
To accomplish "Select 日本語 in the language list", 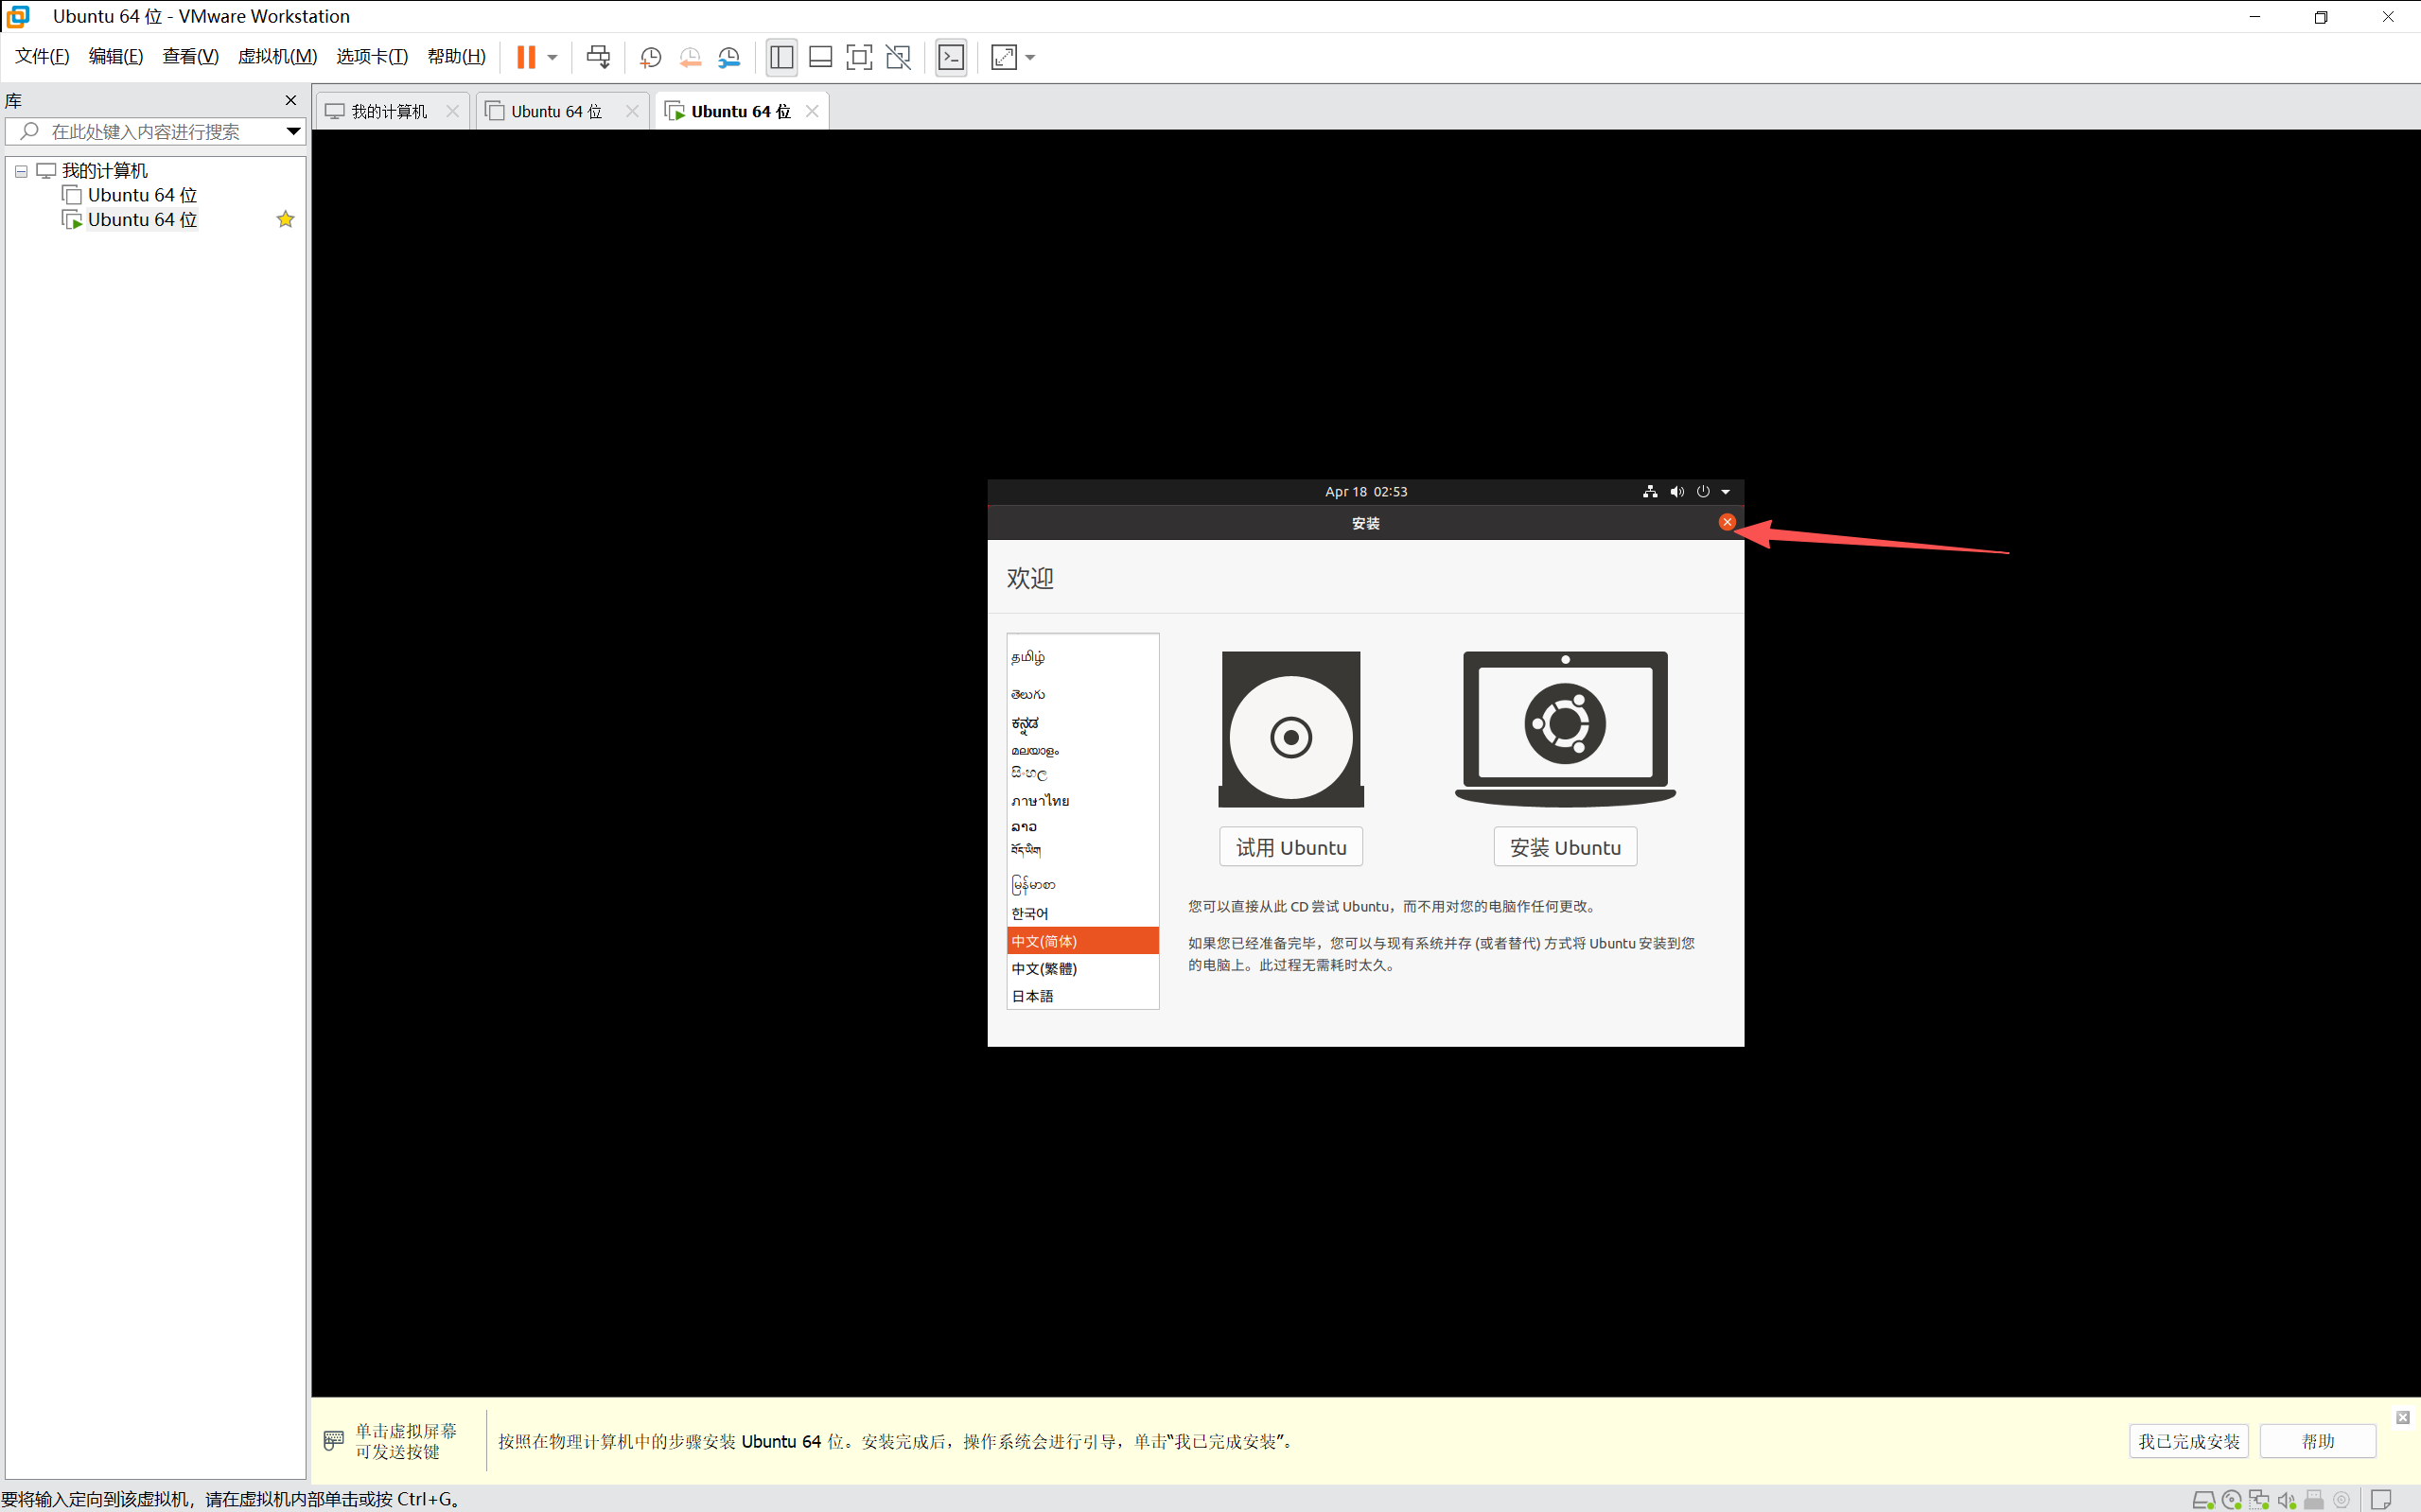I will click(1032, 996).
